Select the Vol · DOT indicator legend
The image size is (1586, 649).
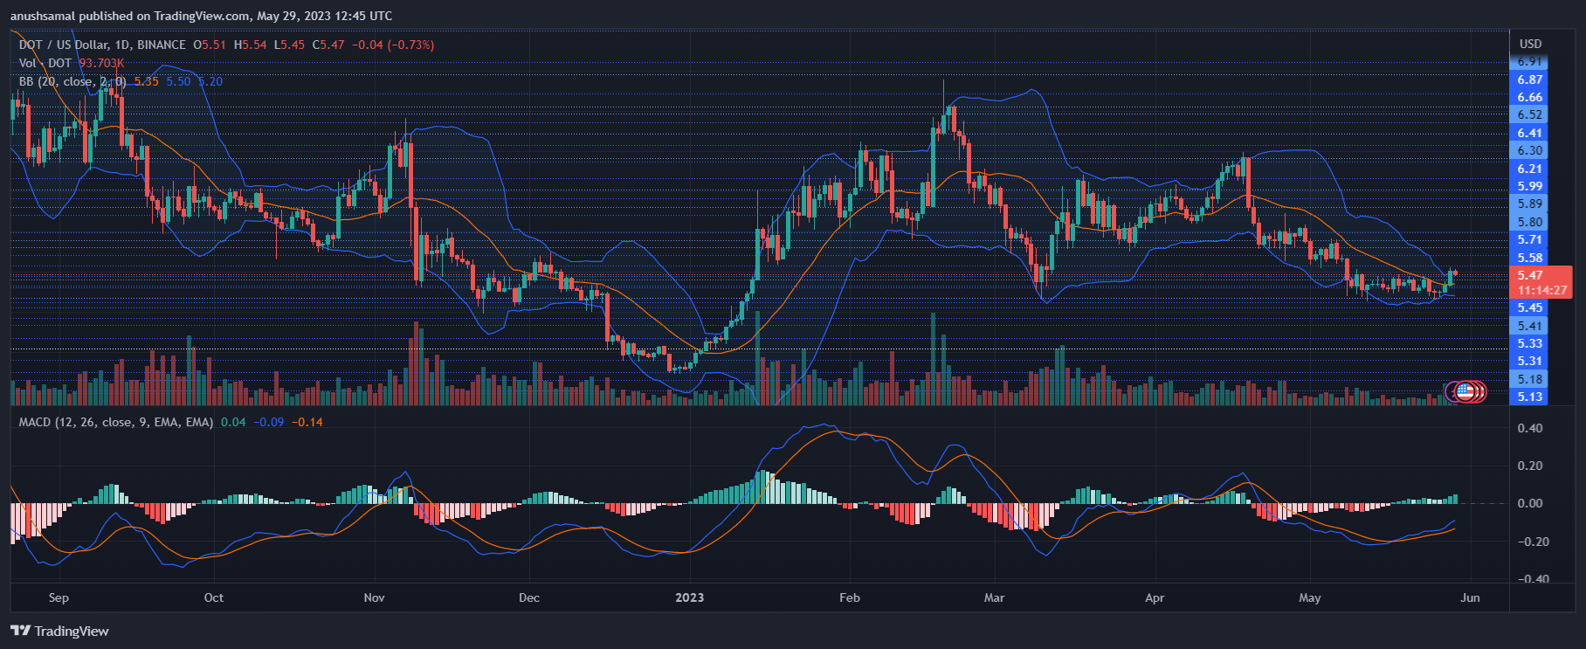pos(45,63)
